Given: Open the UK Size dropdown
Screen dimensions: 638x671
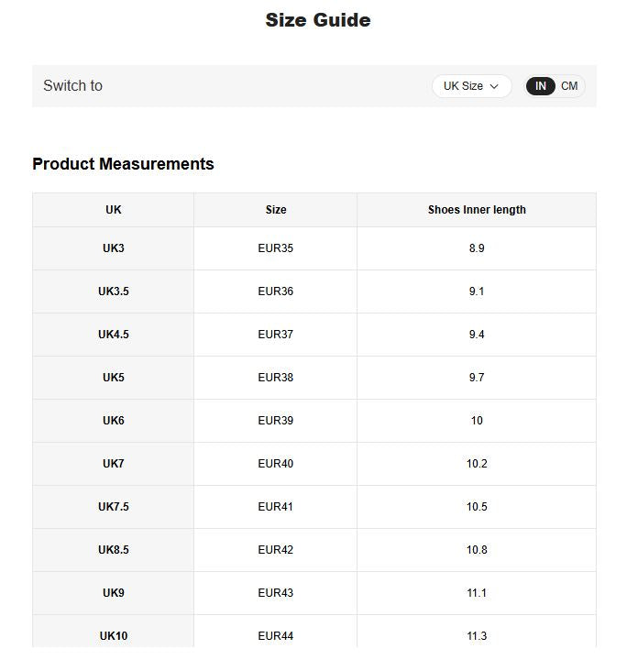Looking at the screenshot, I should 471,86.
